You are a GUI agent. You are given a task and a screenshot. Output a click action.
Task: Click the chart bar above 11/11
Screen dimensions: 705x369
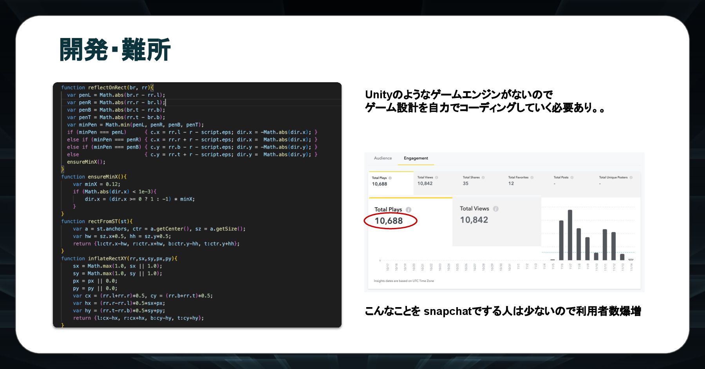tap(605, 245)
